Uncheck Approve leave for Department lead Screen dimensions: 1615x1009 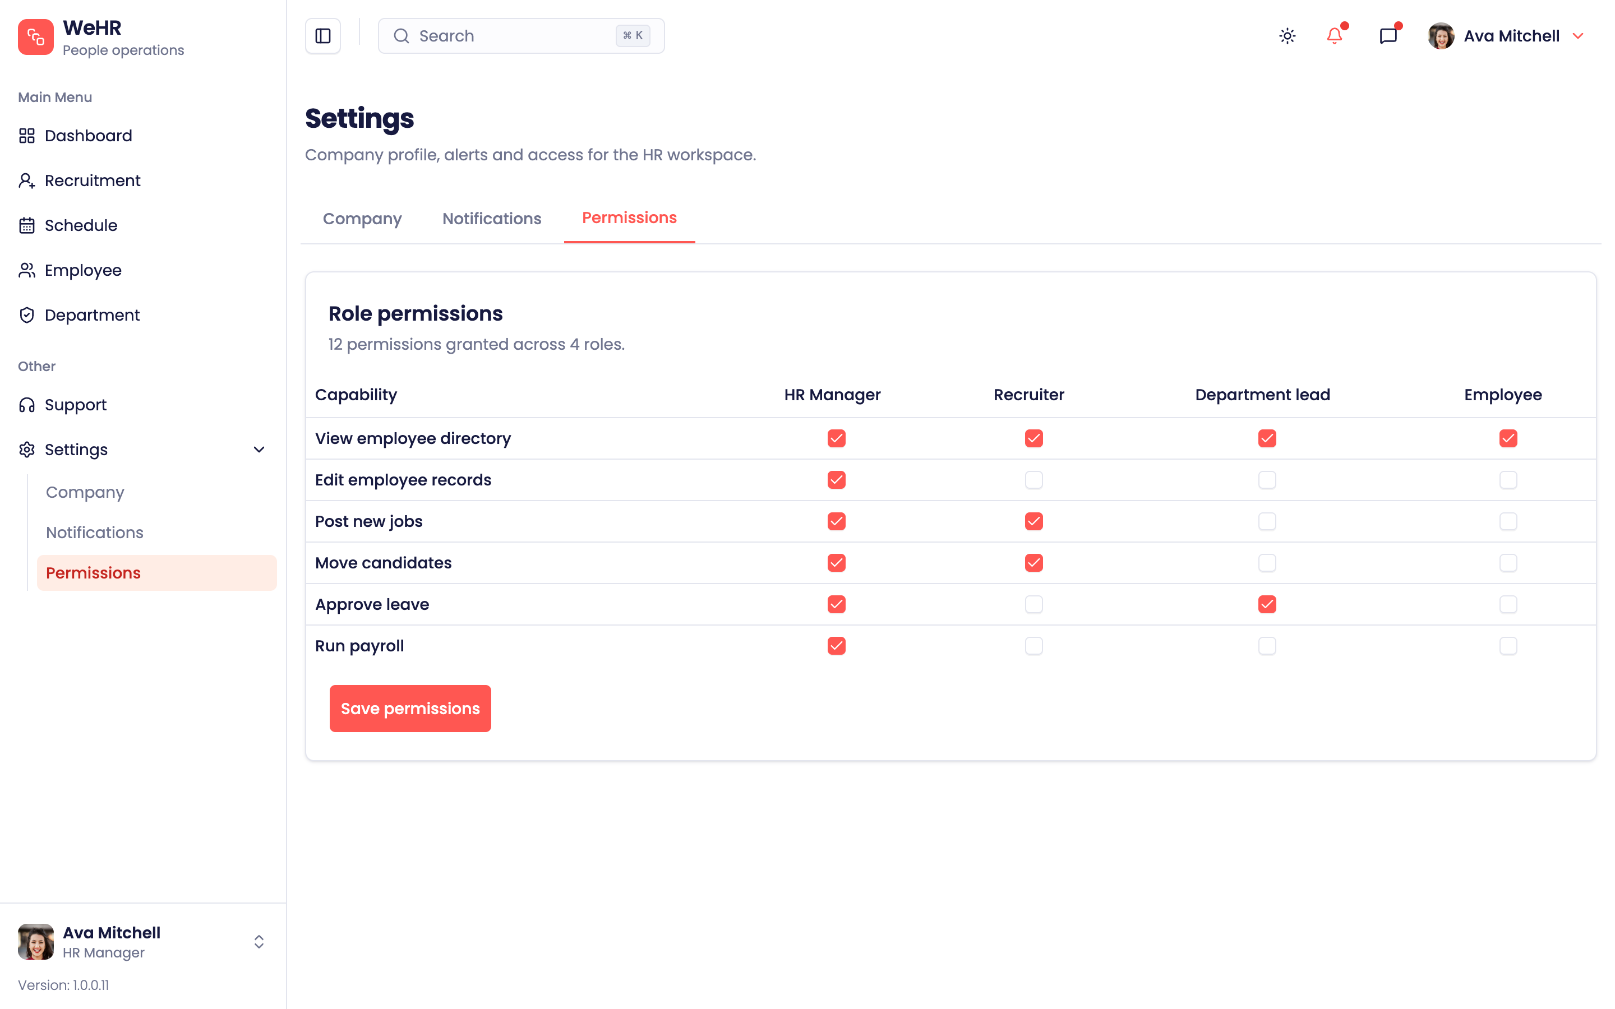tap(1267, 604)
